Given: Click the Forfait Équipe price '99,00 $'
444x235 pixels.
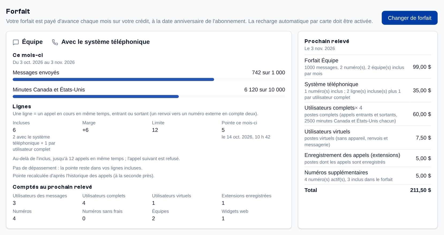Looking at the screenshot, I should click(422, 67).
